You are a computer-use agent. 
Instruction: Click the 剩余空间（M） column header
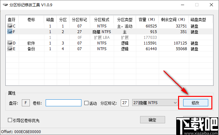click(174, 20)
